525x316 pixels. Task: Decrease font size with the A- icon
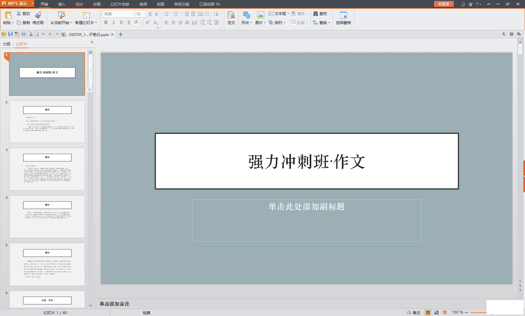[157, 14]
